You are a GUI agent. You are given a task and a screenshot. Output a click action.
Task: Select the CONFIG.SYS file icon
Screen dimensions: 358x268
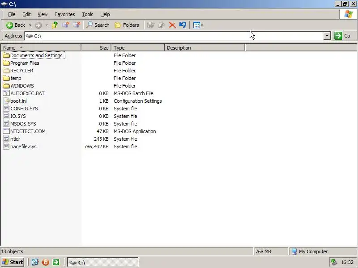point(6,109)
